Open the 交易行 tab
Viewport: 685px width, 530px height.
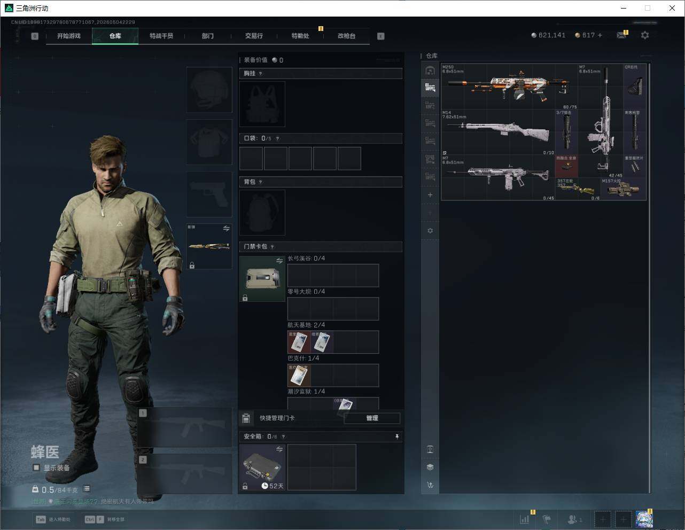pos(254,36)
